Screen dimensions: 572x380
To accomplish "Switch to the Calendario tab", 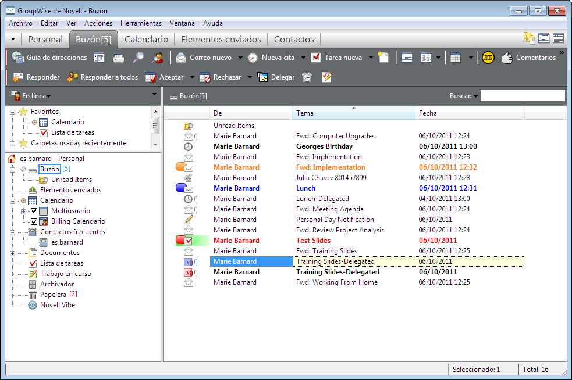I will pyautogui.click(x=146, y=40).
